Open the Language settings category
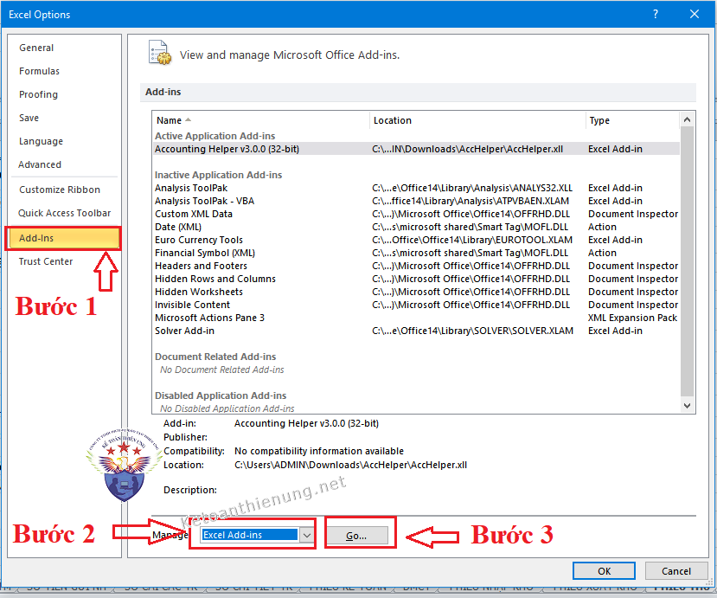Screen dimensions: 717x598 42,141
